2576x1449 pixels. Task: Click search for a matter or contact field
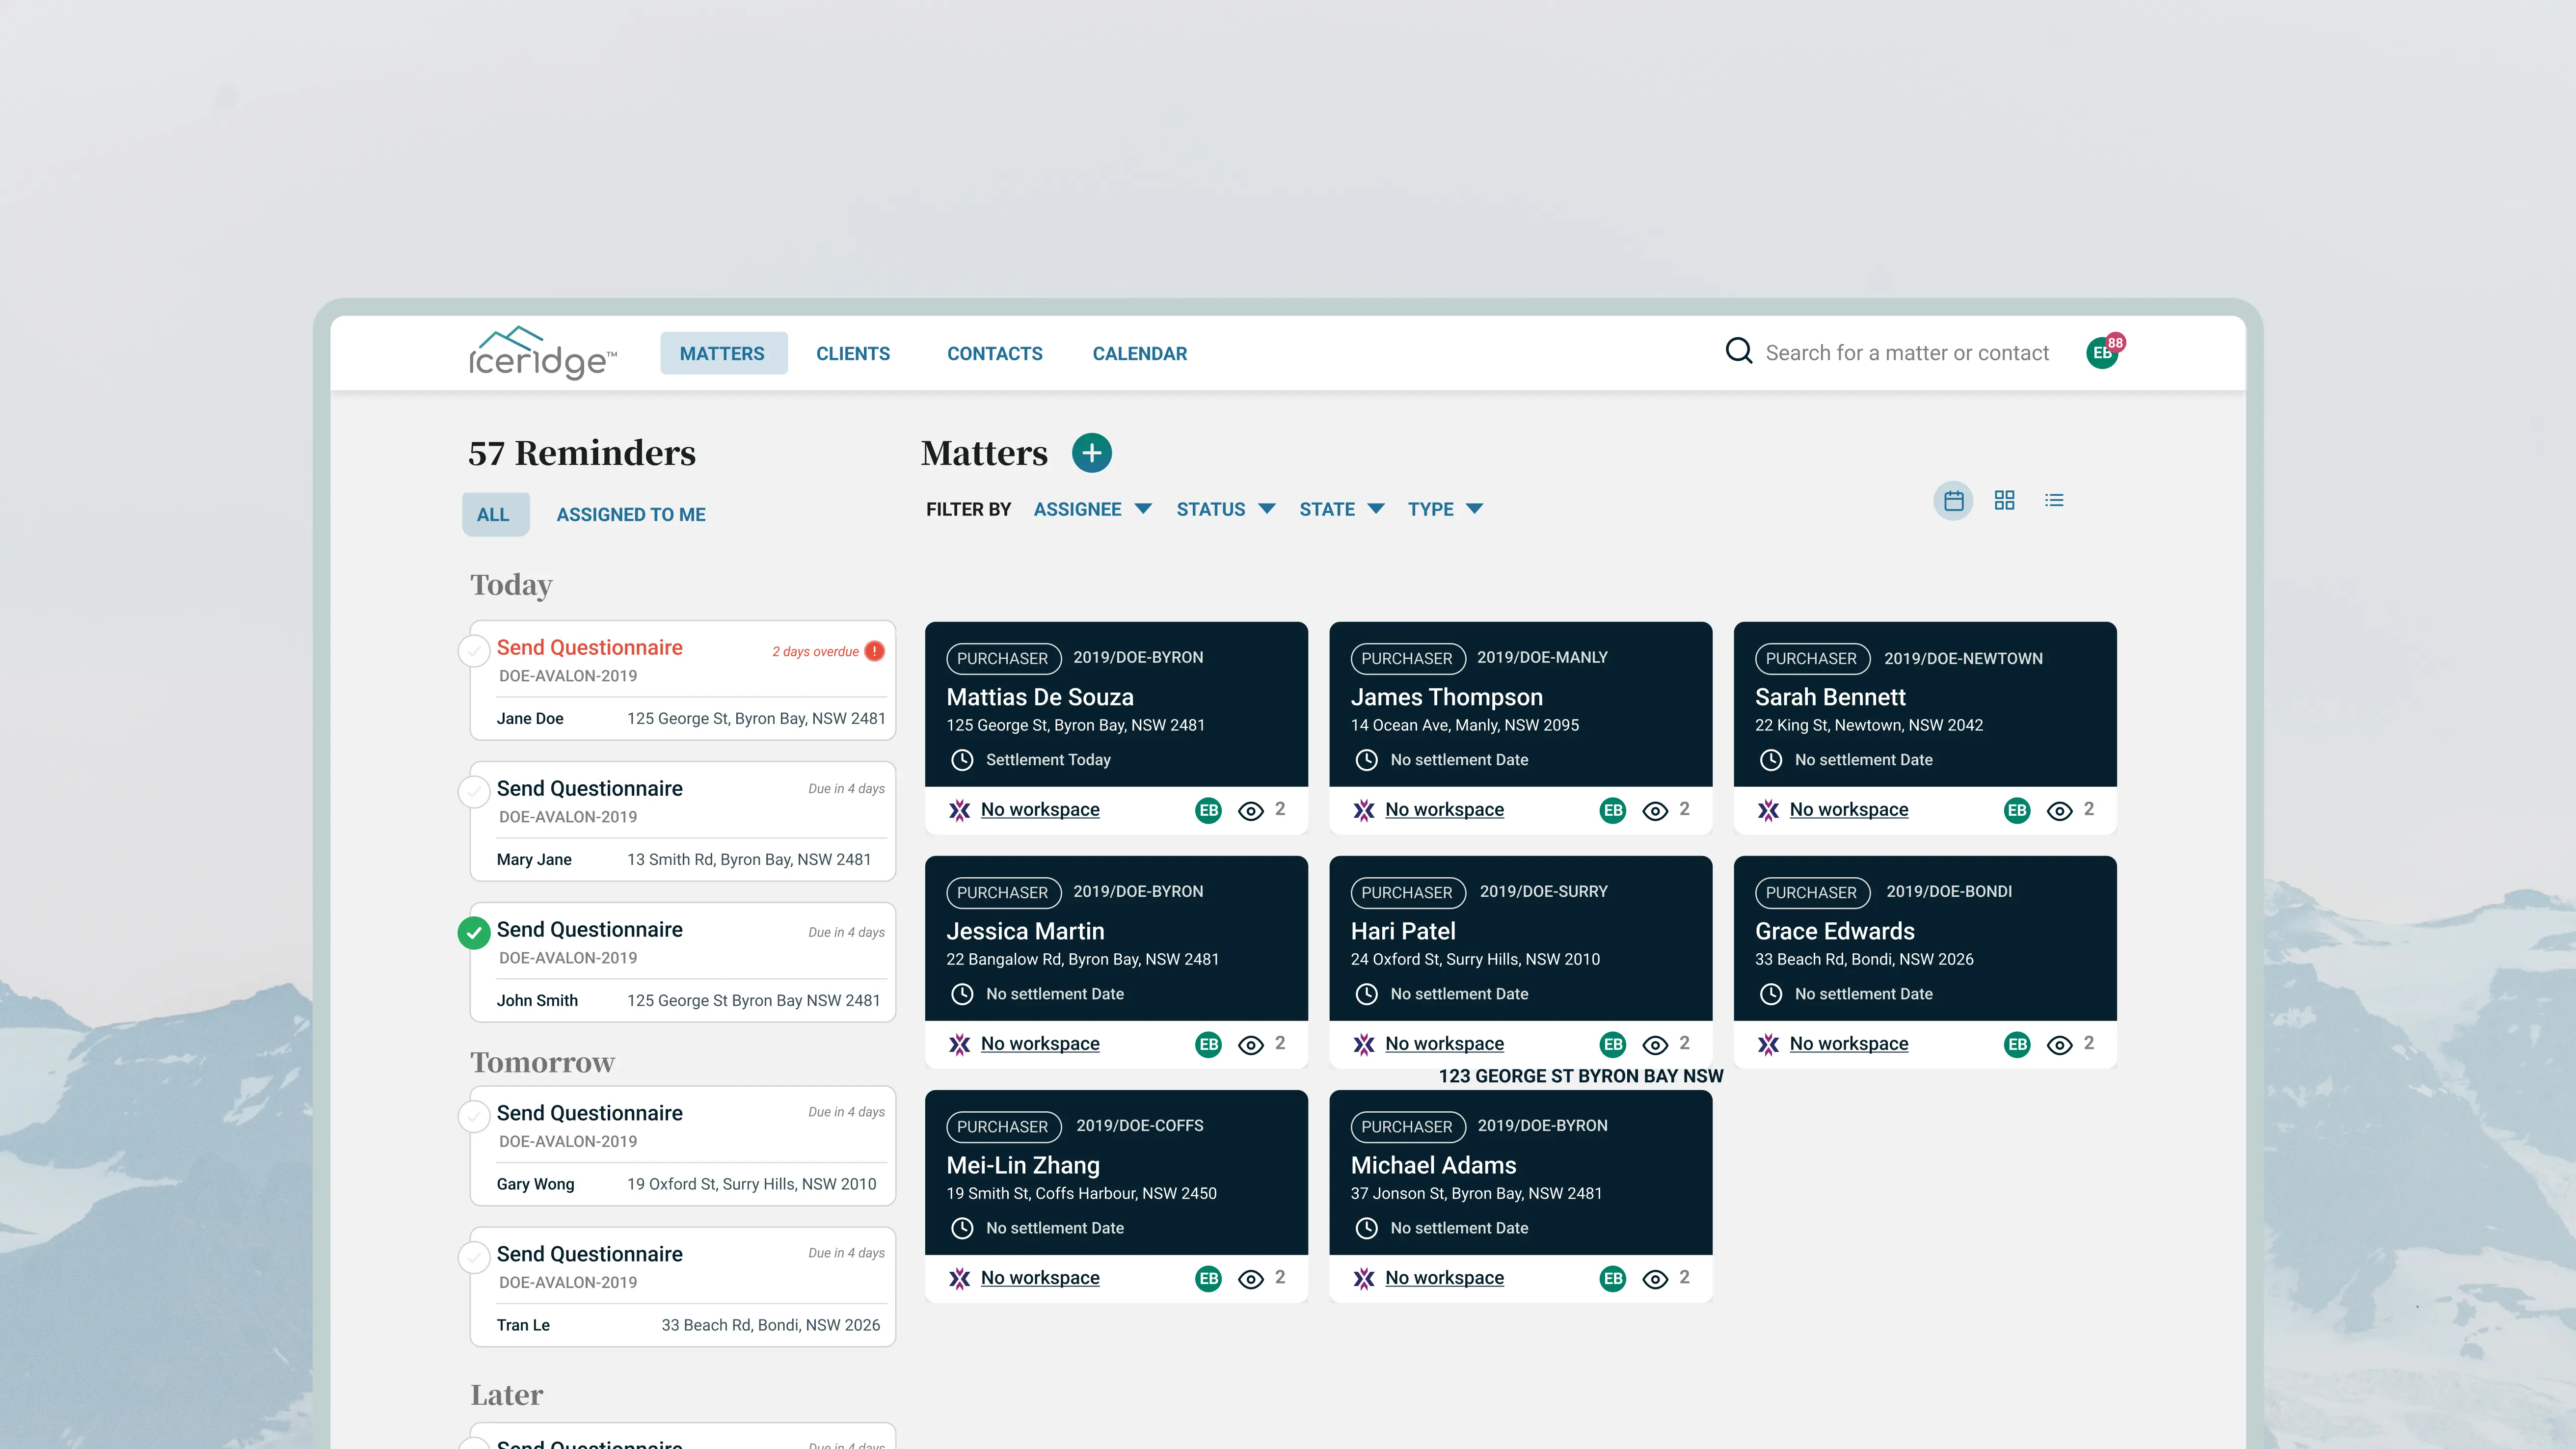tap(1907, 353)
